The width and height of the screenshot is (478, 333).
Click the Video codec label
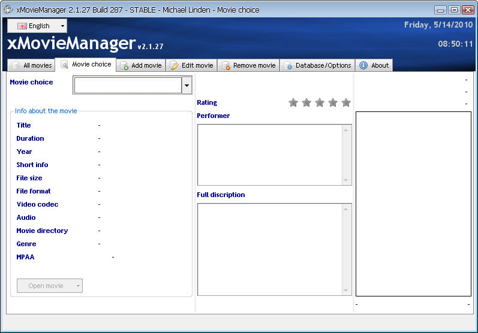[x=37, y=204]
